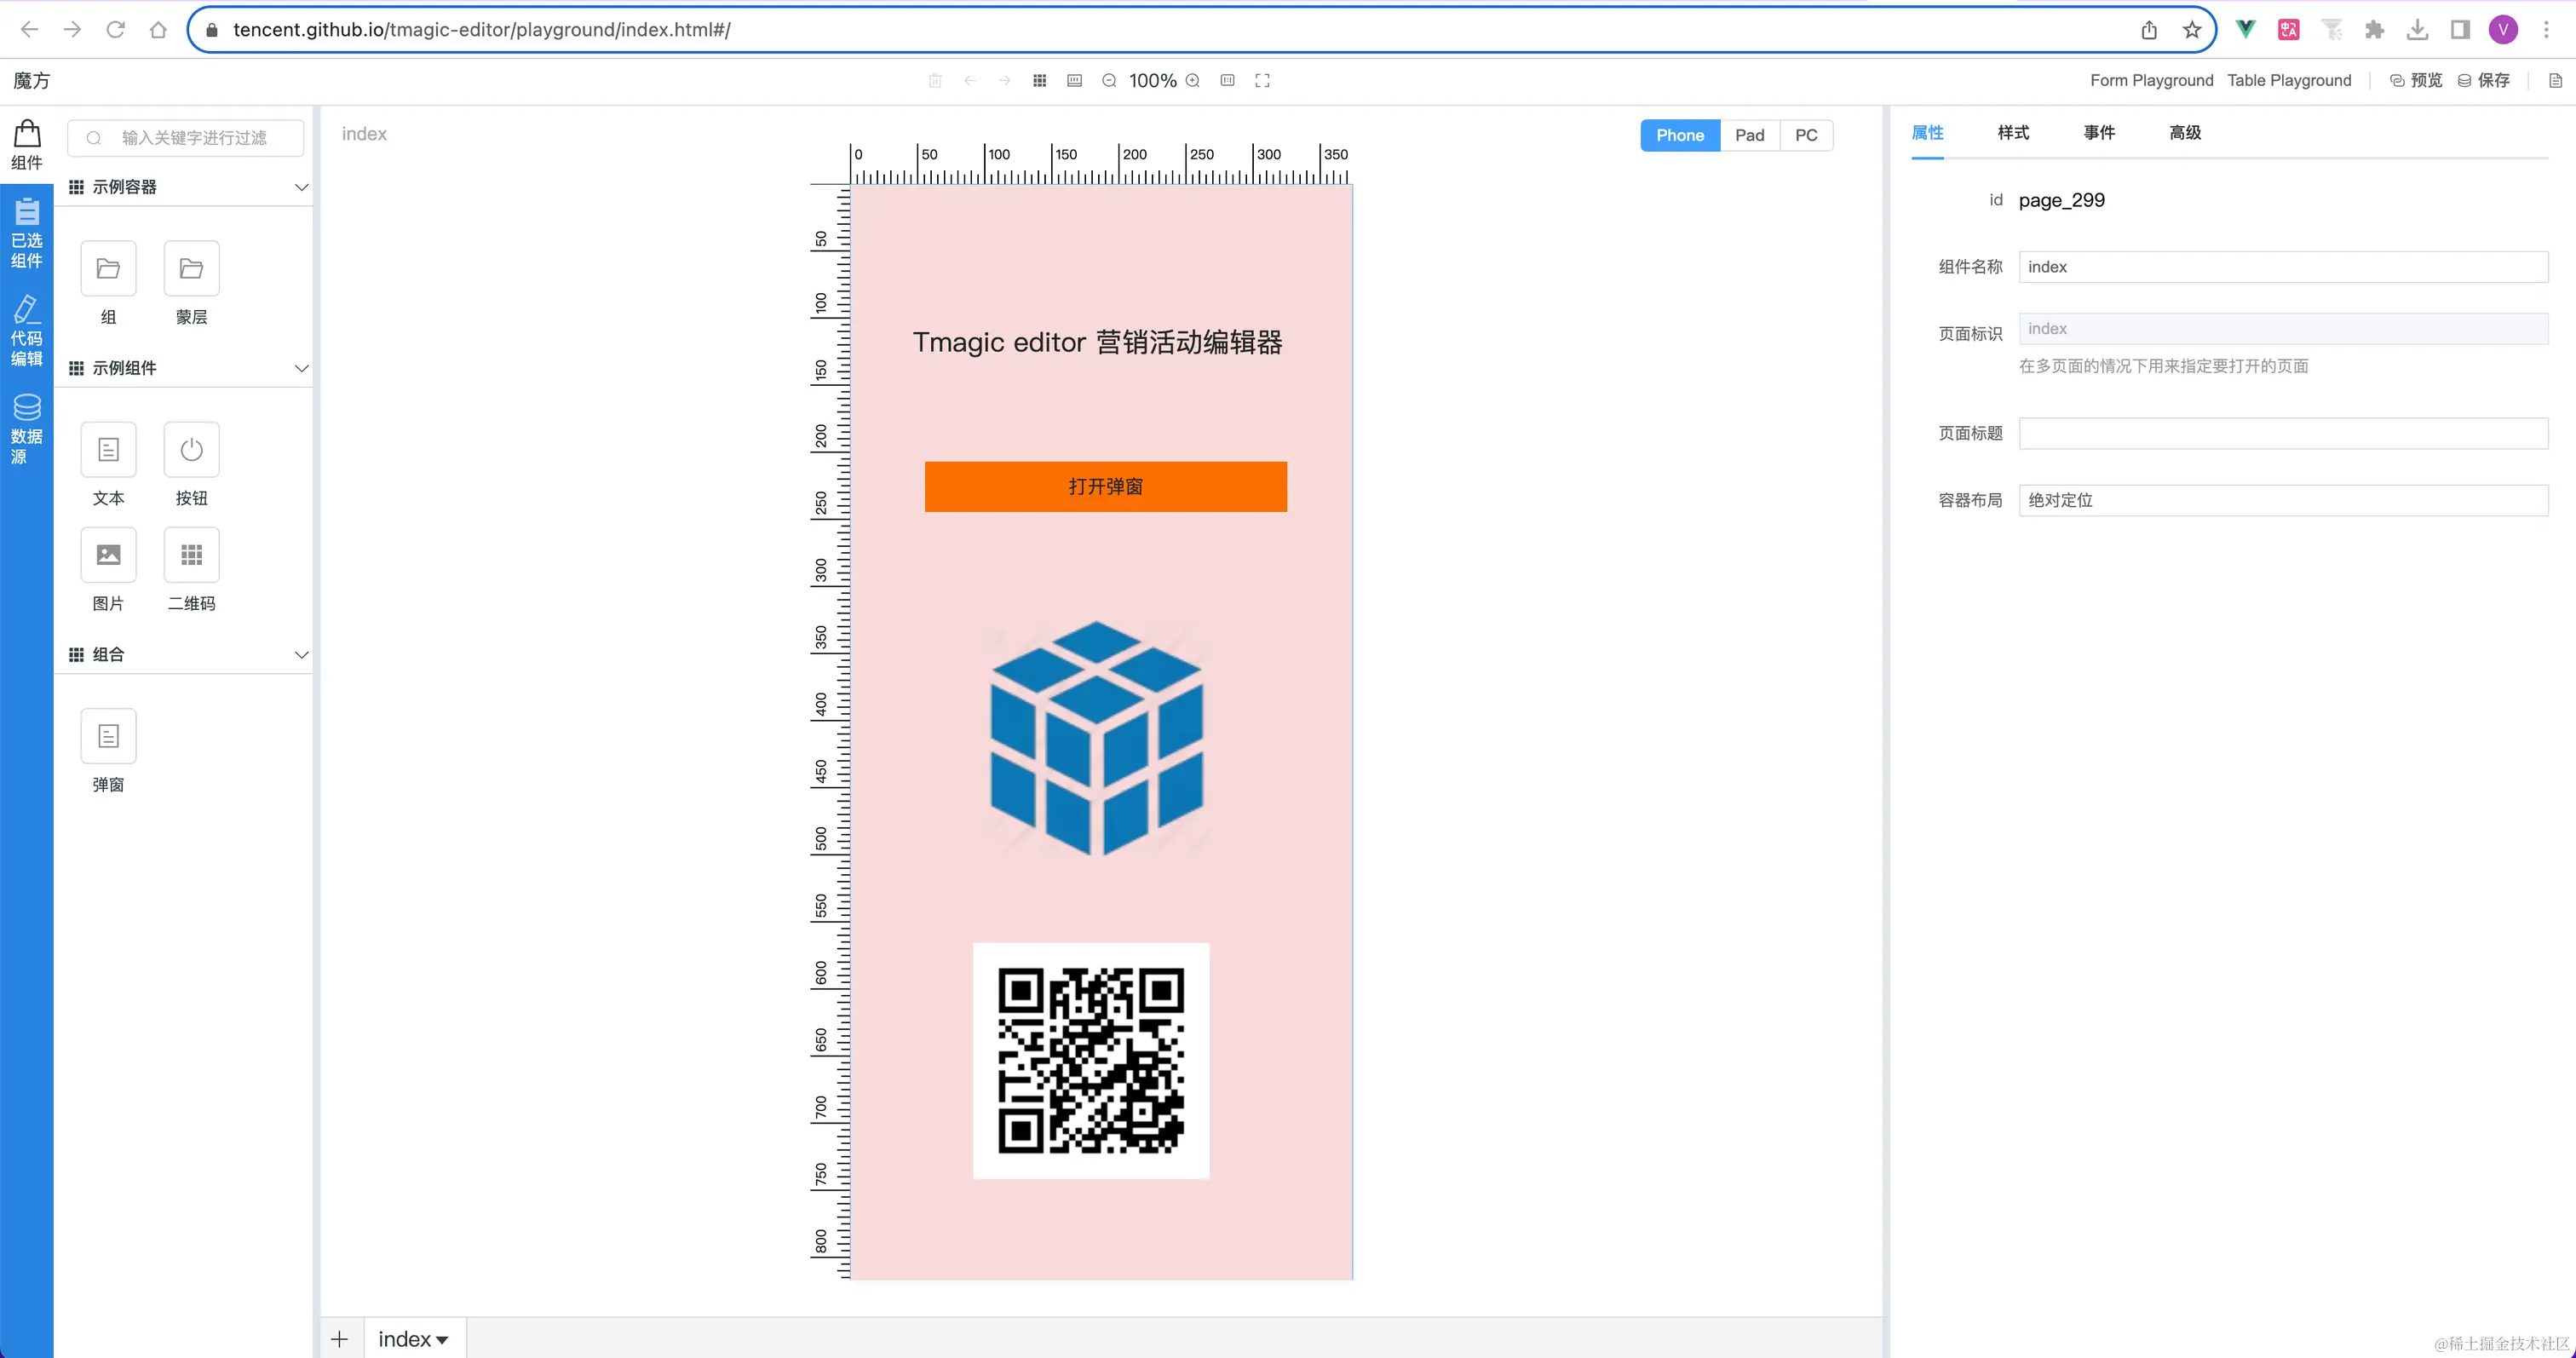Viewport: 2576px width, 1358px height.
Task: Toggle the guide grid icon in toolbar
Action: [1040, 81]
